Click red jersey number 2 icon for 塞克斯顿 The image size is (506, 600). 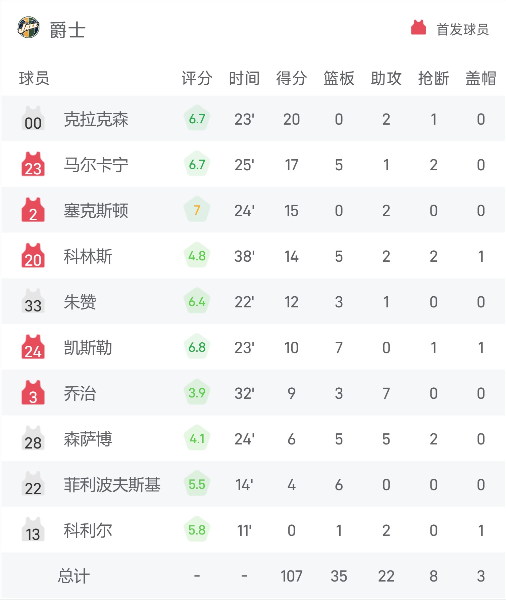(33, 210)
